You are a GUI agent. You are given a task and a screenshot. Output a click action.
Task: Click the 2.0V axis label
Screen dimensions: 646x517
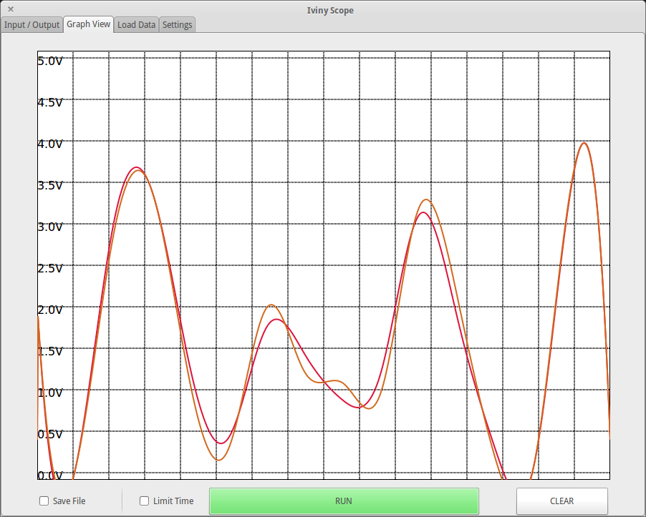tap(50, 310)
